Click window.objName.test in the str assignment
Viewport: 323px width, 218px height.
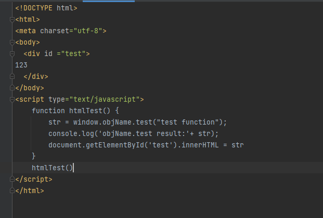click(x=113, y=122)
